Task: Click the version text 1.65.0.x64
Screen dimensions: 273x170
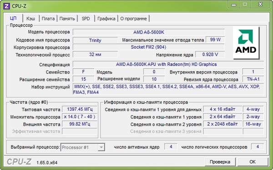Action: (47, 163)
